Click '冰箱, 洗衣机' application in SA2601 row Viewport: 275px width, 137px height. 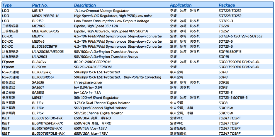click(180, 88)
